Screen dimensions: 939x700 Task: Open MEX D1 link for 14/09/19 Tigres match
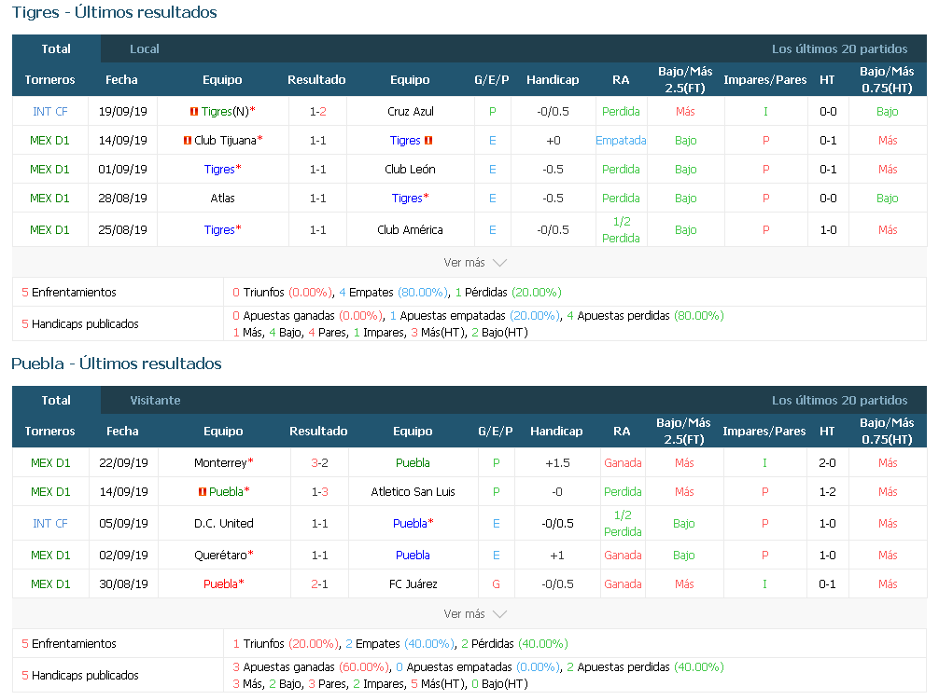tap(49, 141)
